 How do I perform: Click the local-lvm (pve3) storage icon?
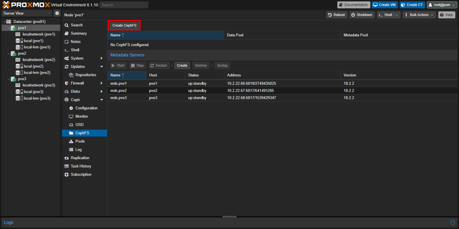[x=19, y=98]
